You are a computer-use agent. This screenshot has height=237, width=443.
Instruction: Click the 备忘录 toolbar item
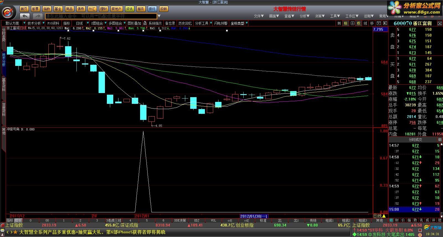click(170, 23)
